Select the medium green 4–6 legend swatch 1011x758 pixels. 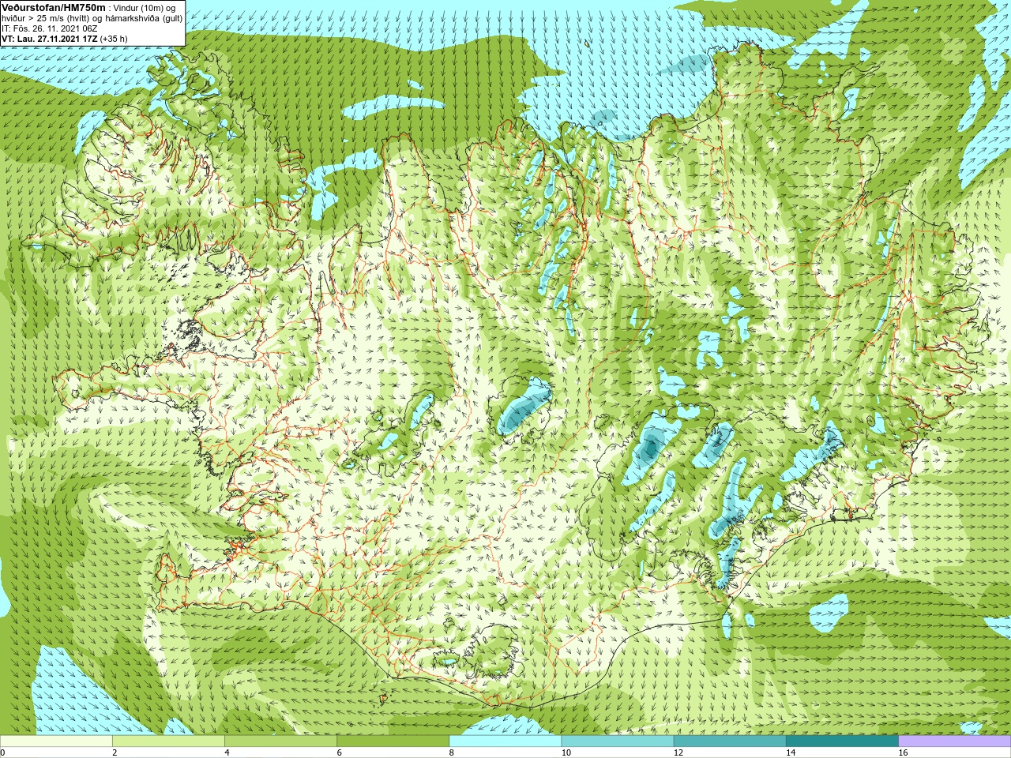[280, 741]
